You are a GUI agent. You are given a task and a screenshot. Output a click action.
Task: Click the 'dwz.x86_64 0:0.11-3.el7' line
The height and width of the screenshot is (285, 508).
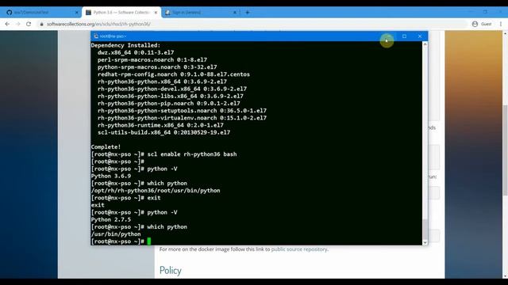click(x=136, y=52)
